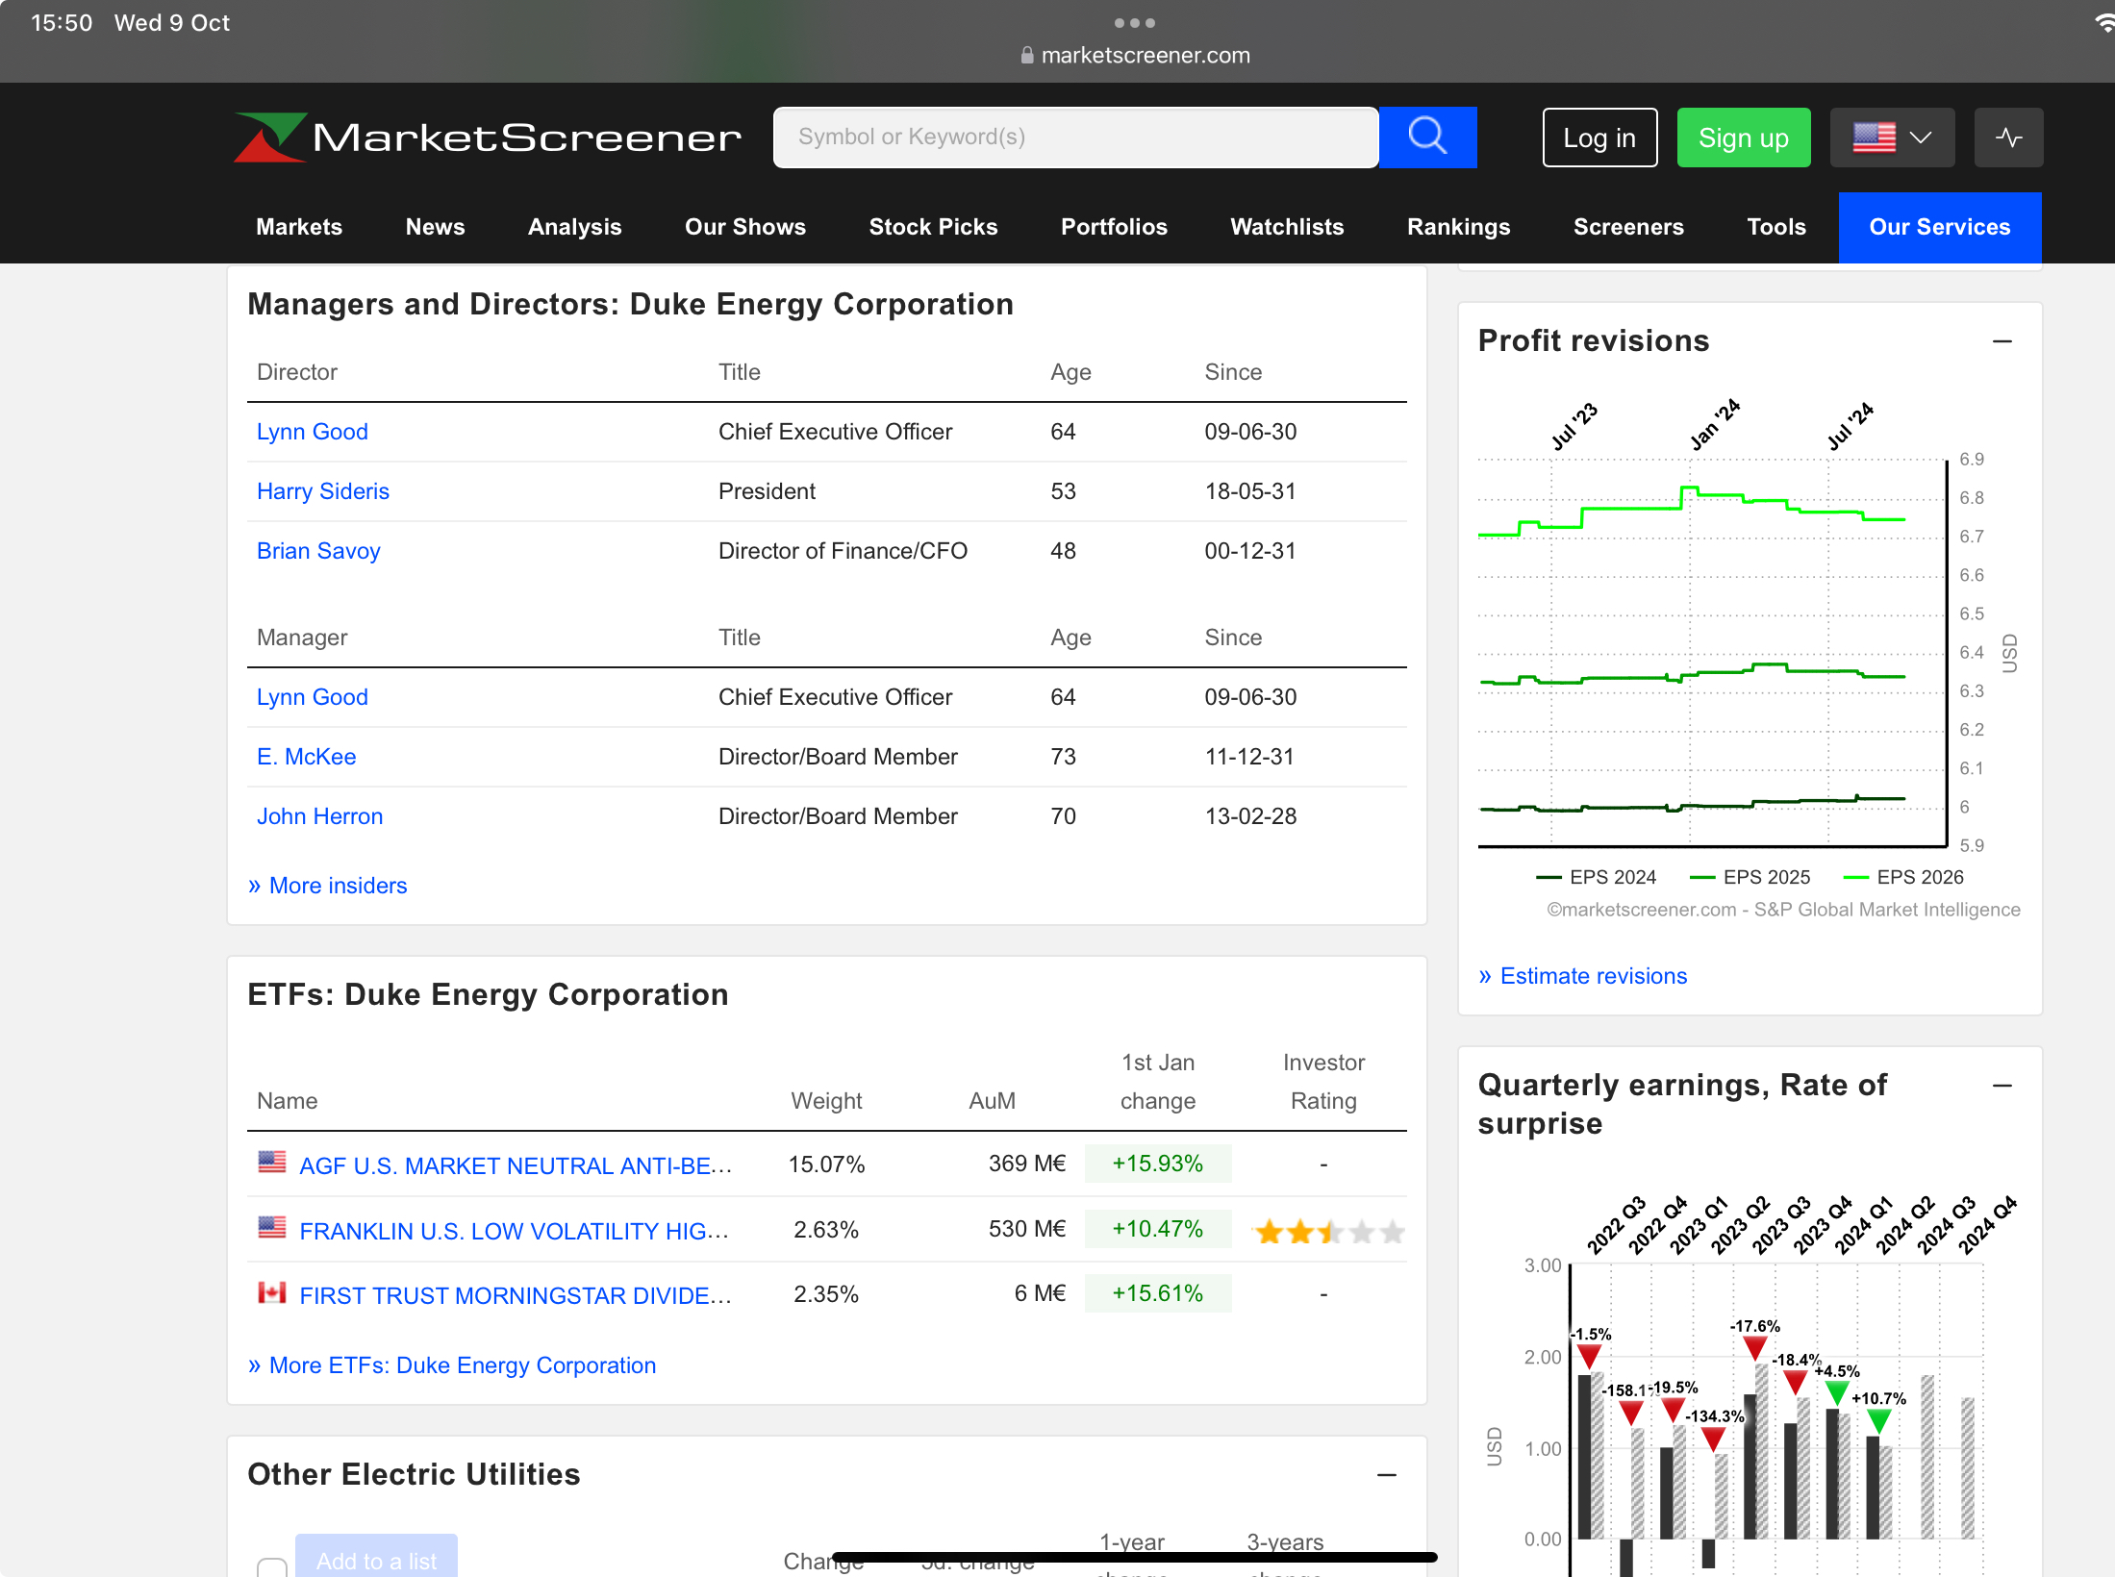Viewport: 2115px width, 1577px height.
Task: Open the market pulse activity icon
Action: point(2008,138)
